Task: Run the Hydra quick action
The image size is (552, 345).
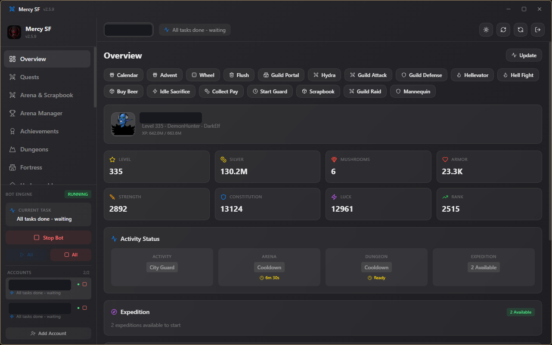Action: 324,75
